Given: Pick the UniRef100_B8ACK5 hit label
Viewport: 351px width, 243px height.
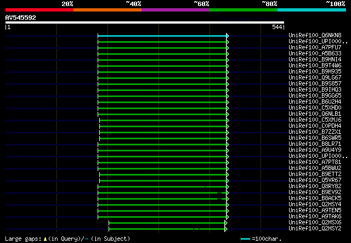Looking at the screenshot, I should click(x=315, y=199).
